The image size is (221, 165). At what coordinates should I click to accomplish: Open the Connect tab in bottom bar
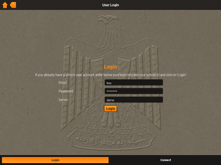pyautogui.click(x=166, y=160)
